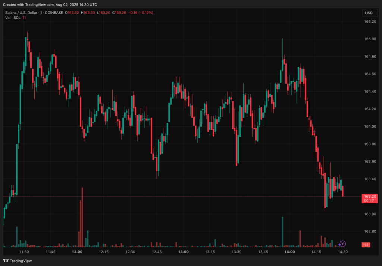This screenshot has height=266, width=382.
Task: Click the 13:45 time axis label
Action: pyautogui.click(x=263, y=252)
